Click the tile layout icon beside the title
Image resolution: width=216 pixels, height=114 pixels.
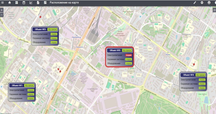tap(45, 3)
